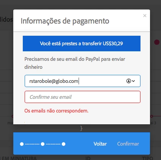Image resolution: width=161 pixels, height=160 pixels.
Task: Go back with the Voltar button
Action: point(100,144)
